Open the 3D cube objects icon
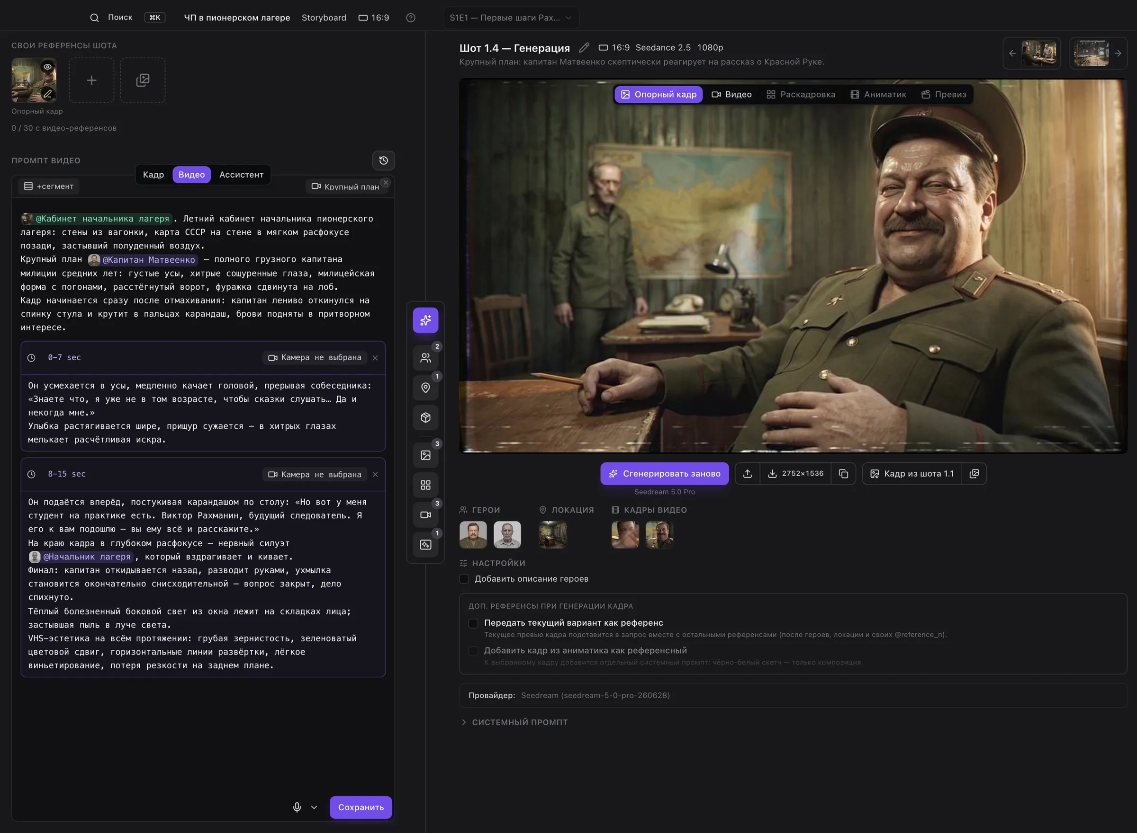Viewport: 1137px width, 833px height. point(425,417)
